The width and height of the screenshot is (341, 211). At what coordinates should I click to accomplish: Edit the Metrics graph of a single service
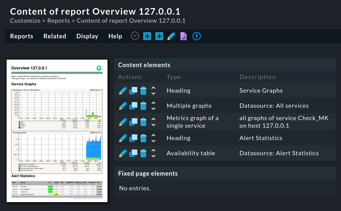[x=123, y=122]
